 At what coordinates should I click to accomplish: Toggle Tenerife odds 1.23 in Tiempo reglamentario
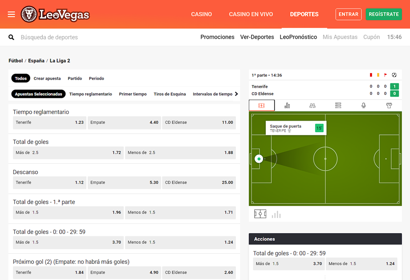[x=49, y=122]
